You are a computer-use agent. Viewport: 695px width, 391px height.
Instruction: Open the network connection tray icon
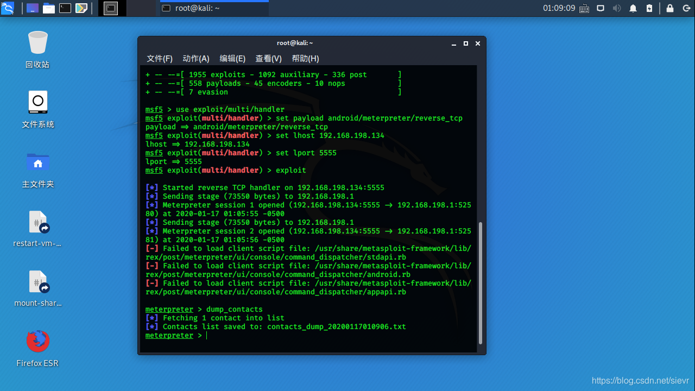click(601, 8)
